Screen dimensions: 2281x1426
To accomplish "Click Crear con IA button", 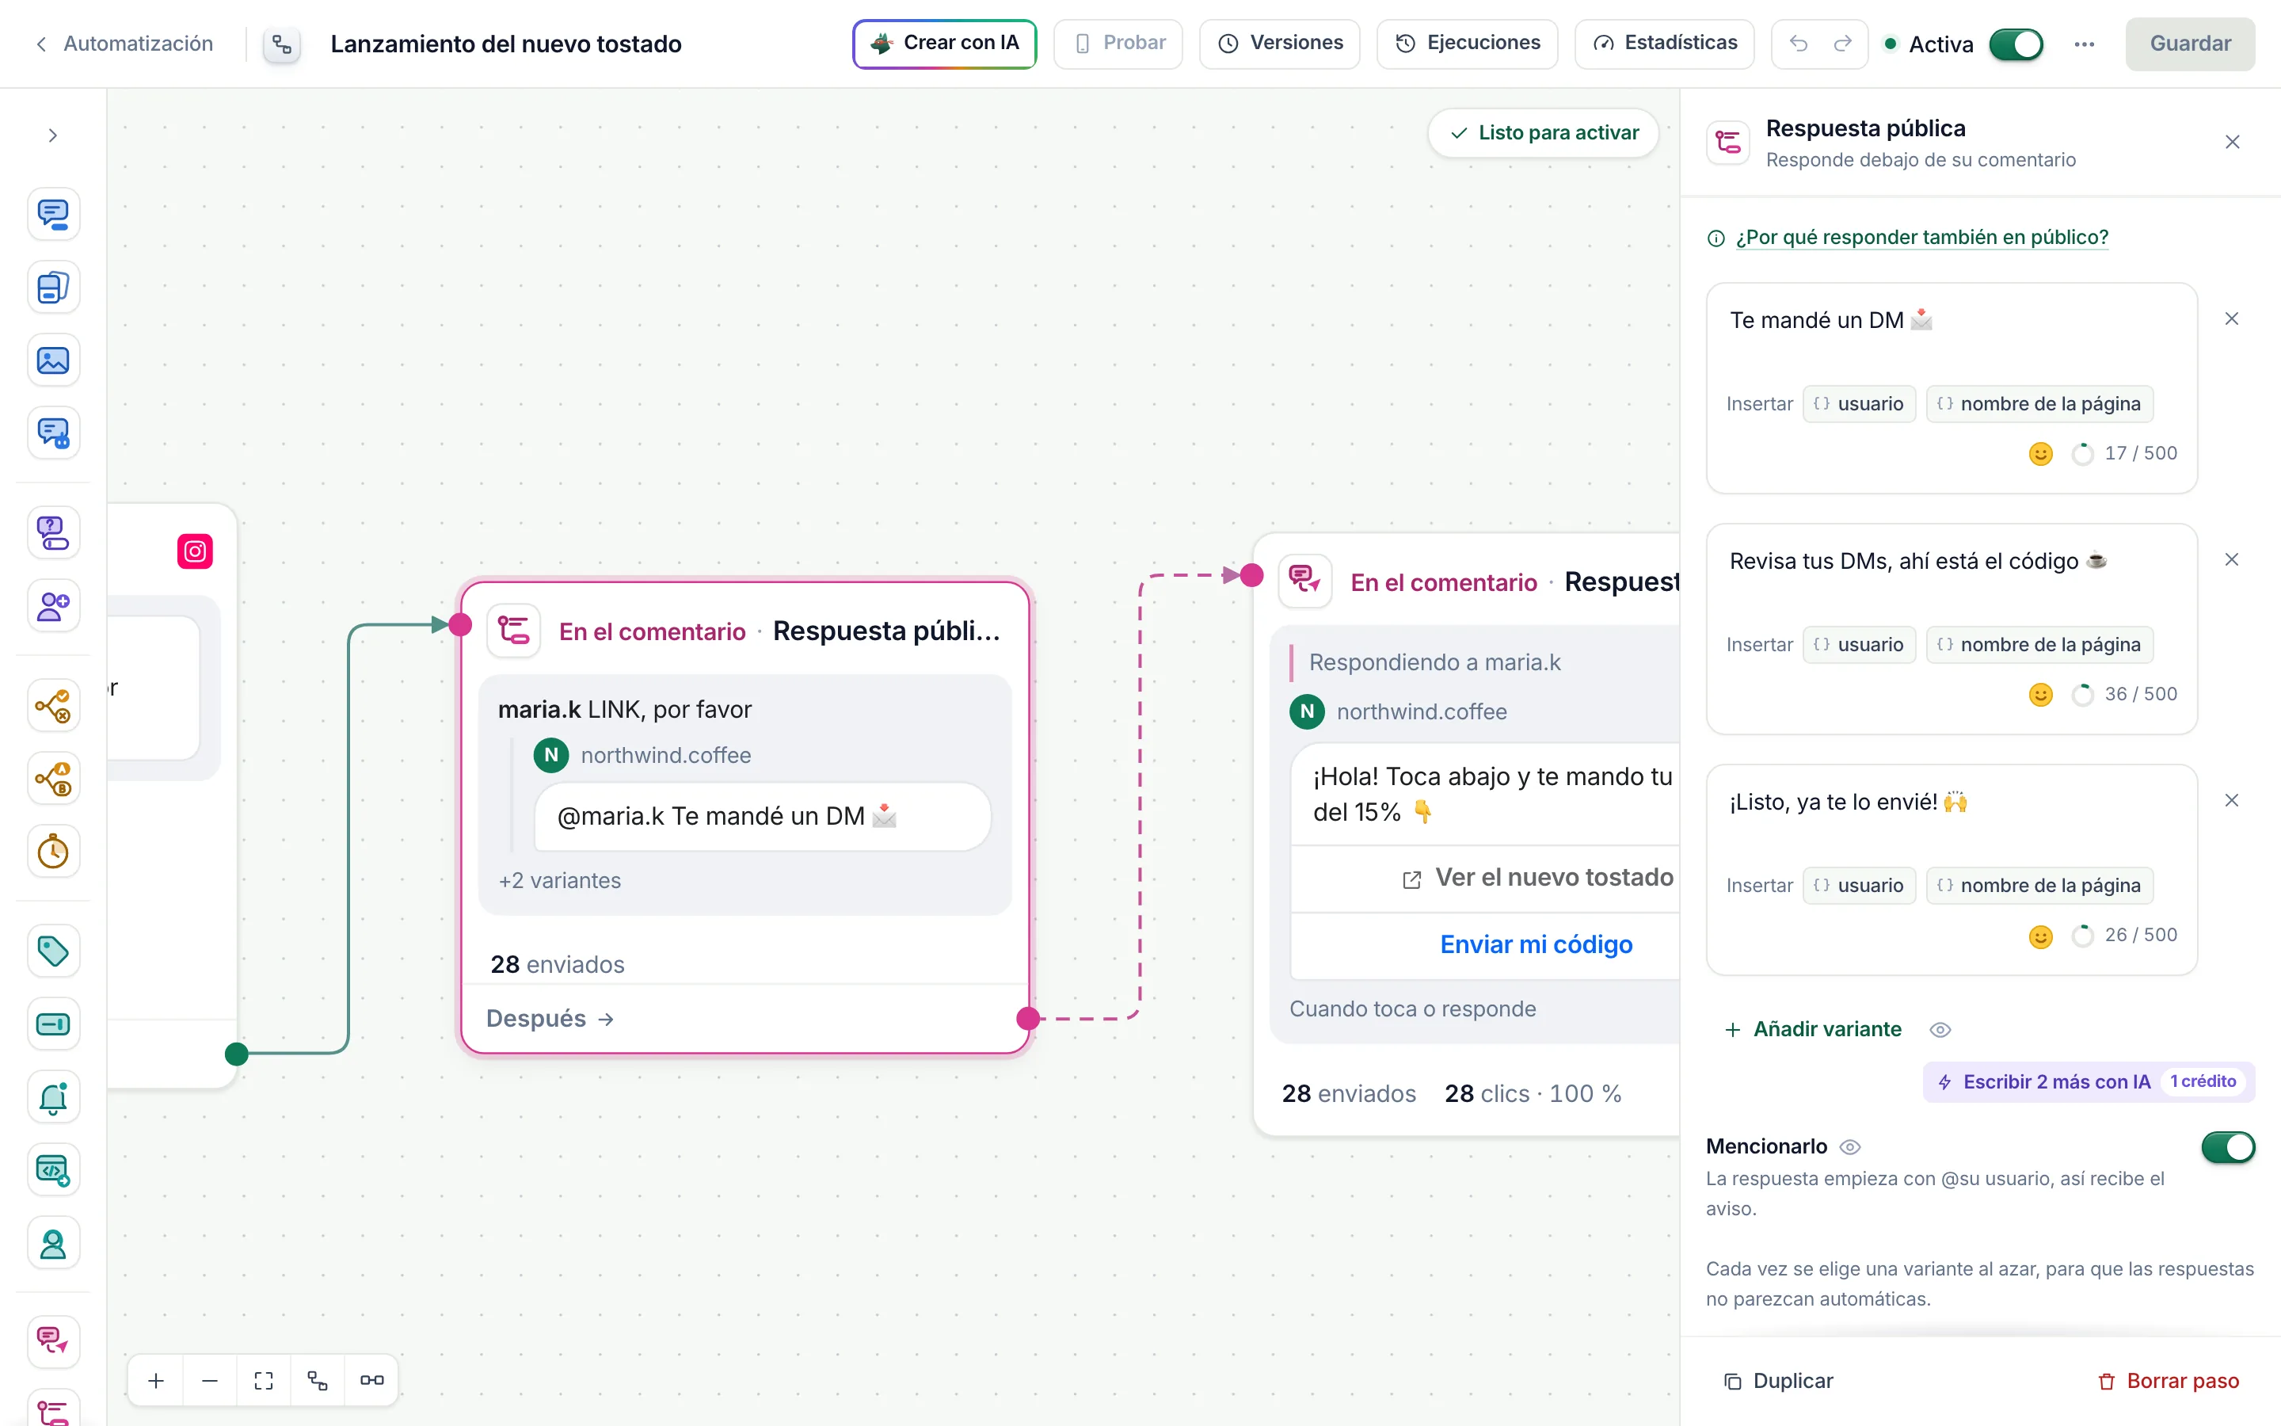I will [x=944, y=44].
